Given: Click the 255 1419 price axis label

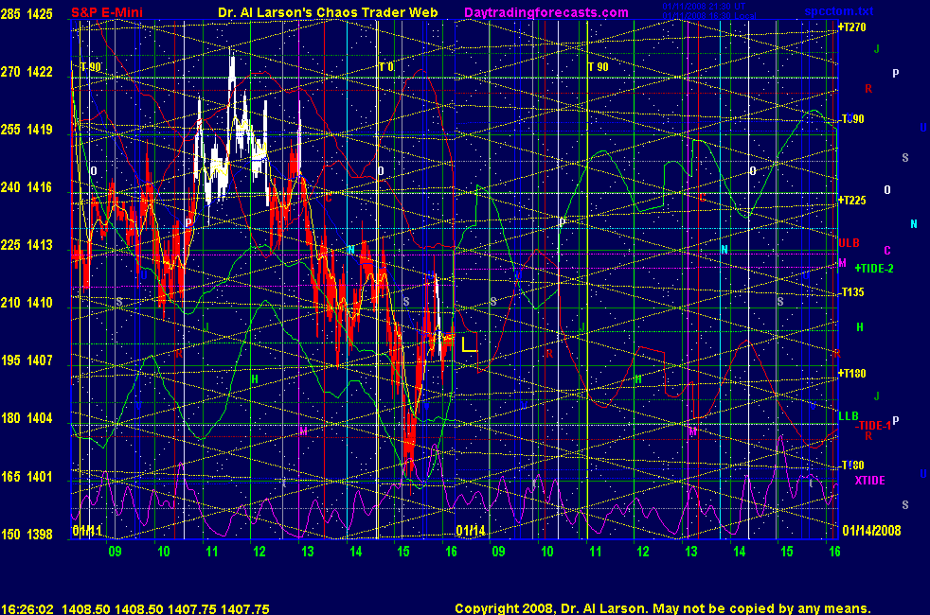Looking at the screenshot, I should click(27, 130).
